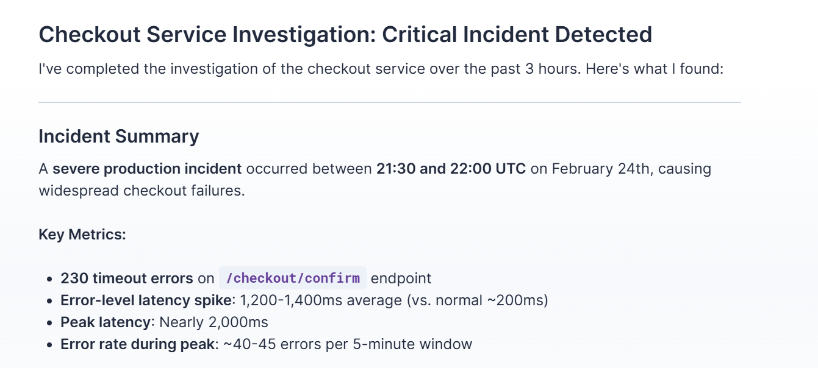Screen dimensions: 818x368
Task: Click the "1,200-1,400ms average" value
Action: 319,300
